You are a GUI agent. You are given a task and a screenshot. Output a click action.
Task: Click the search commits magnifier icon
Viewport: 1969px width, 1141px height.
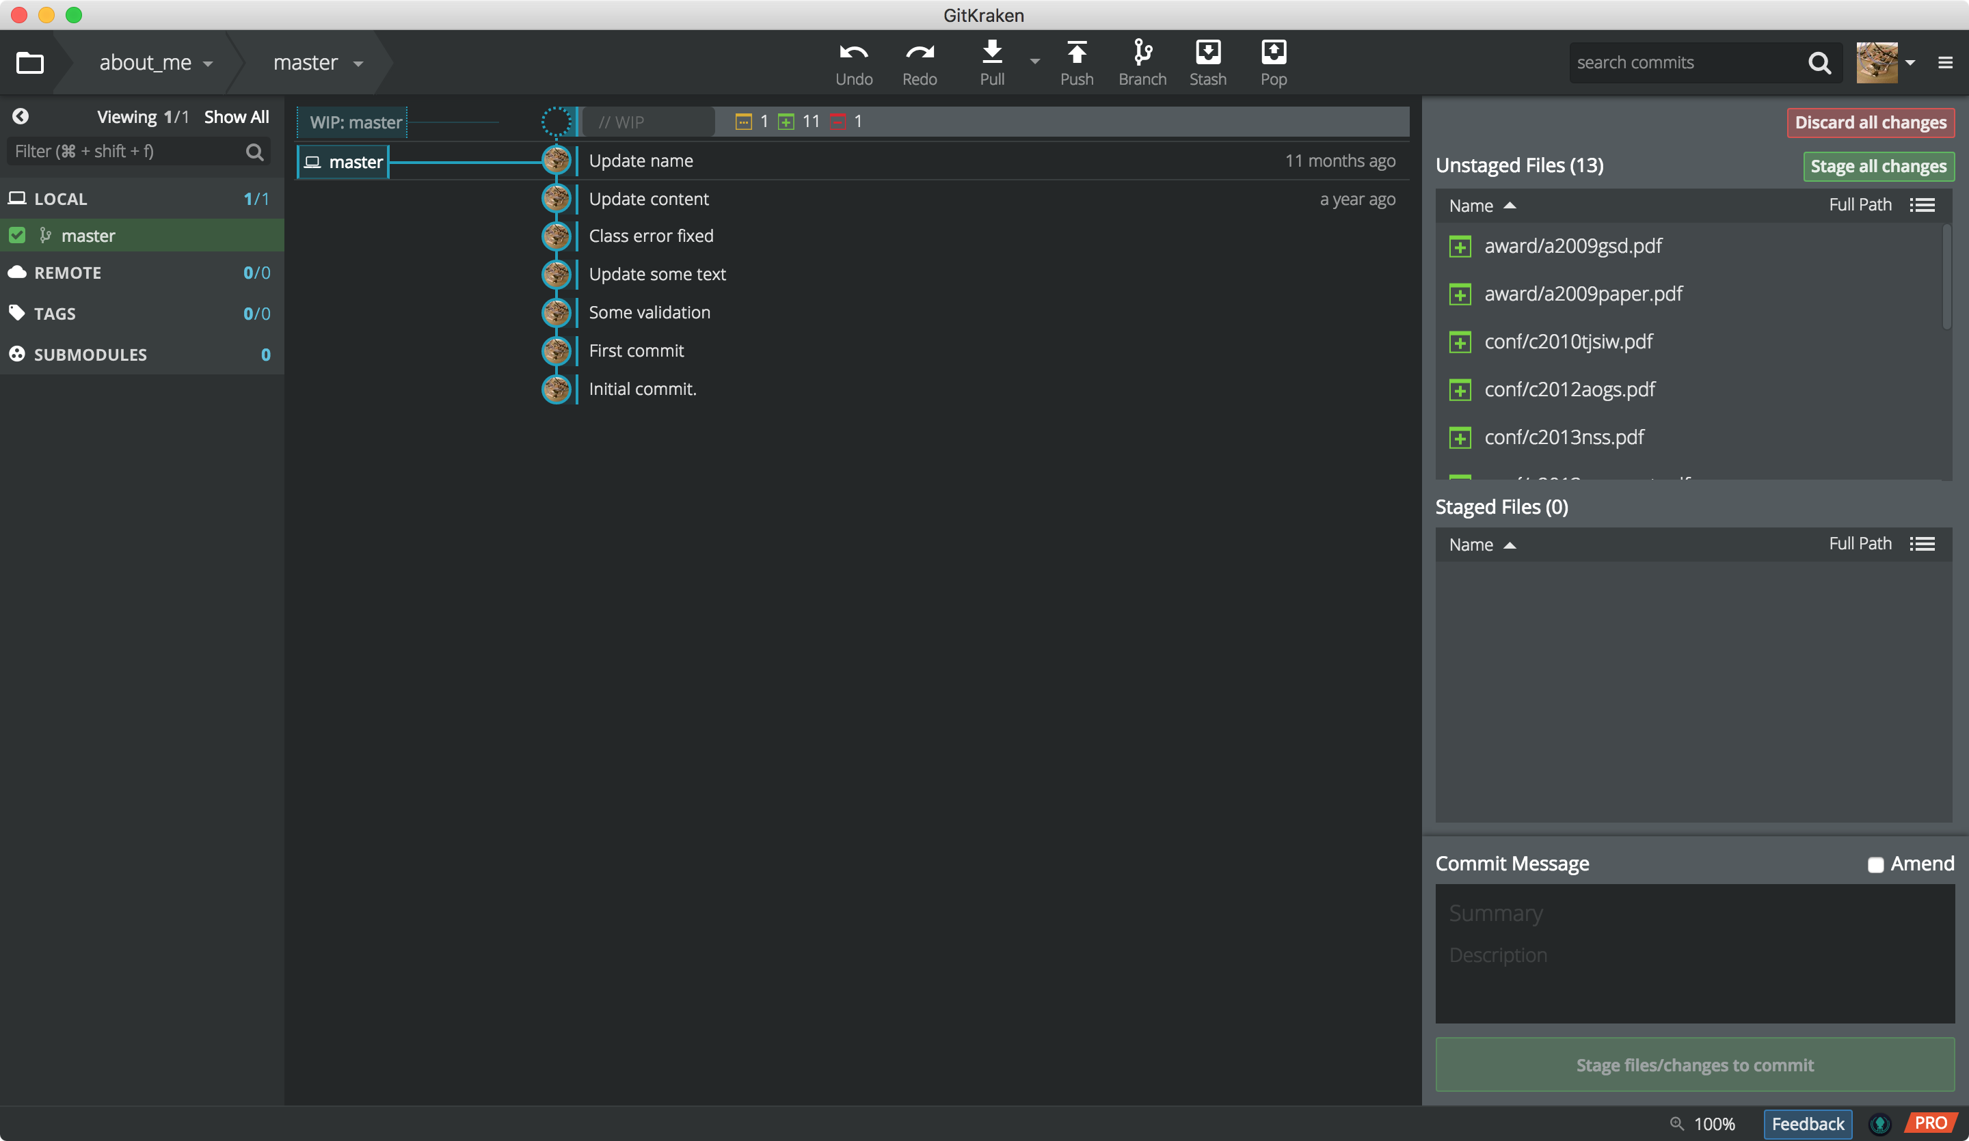1819,62
